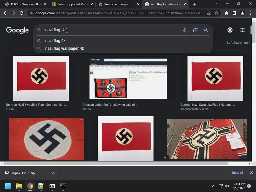Open Google quick settings gear
This screenshot has height=192, width=256.
point(230,30)
